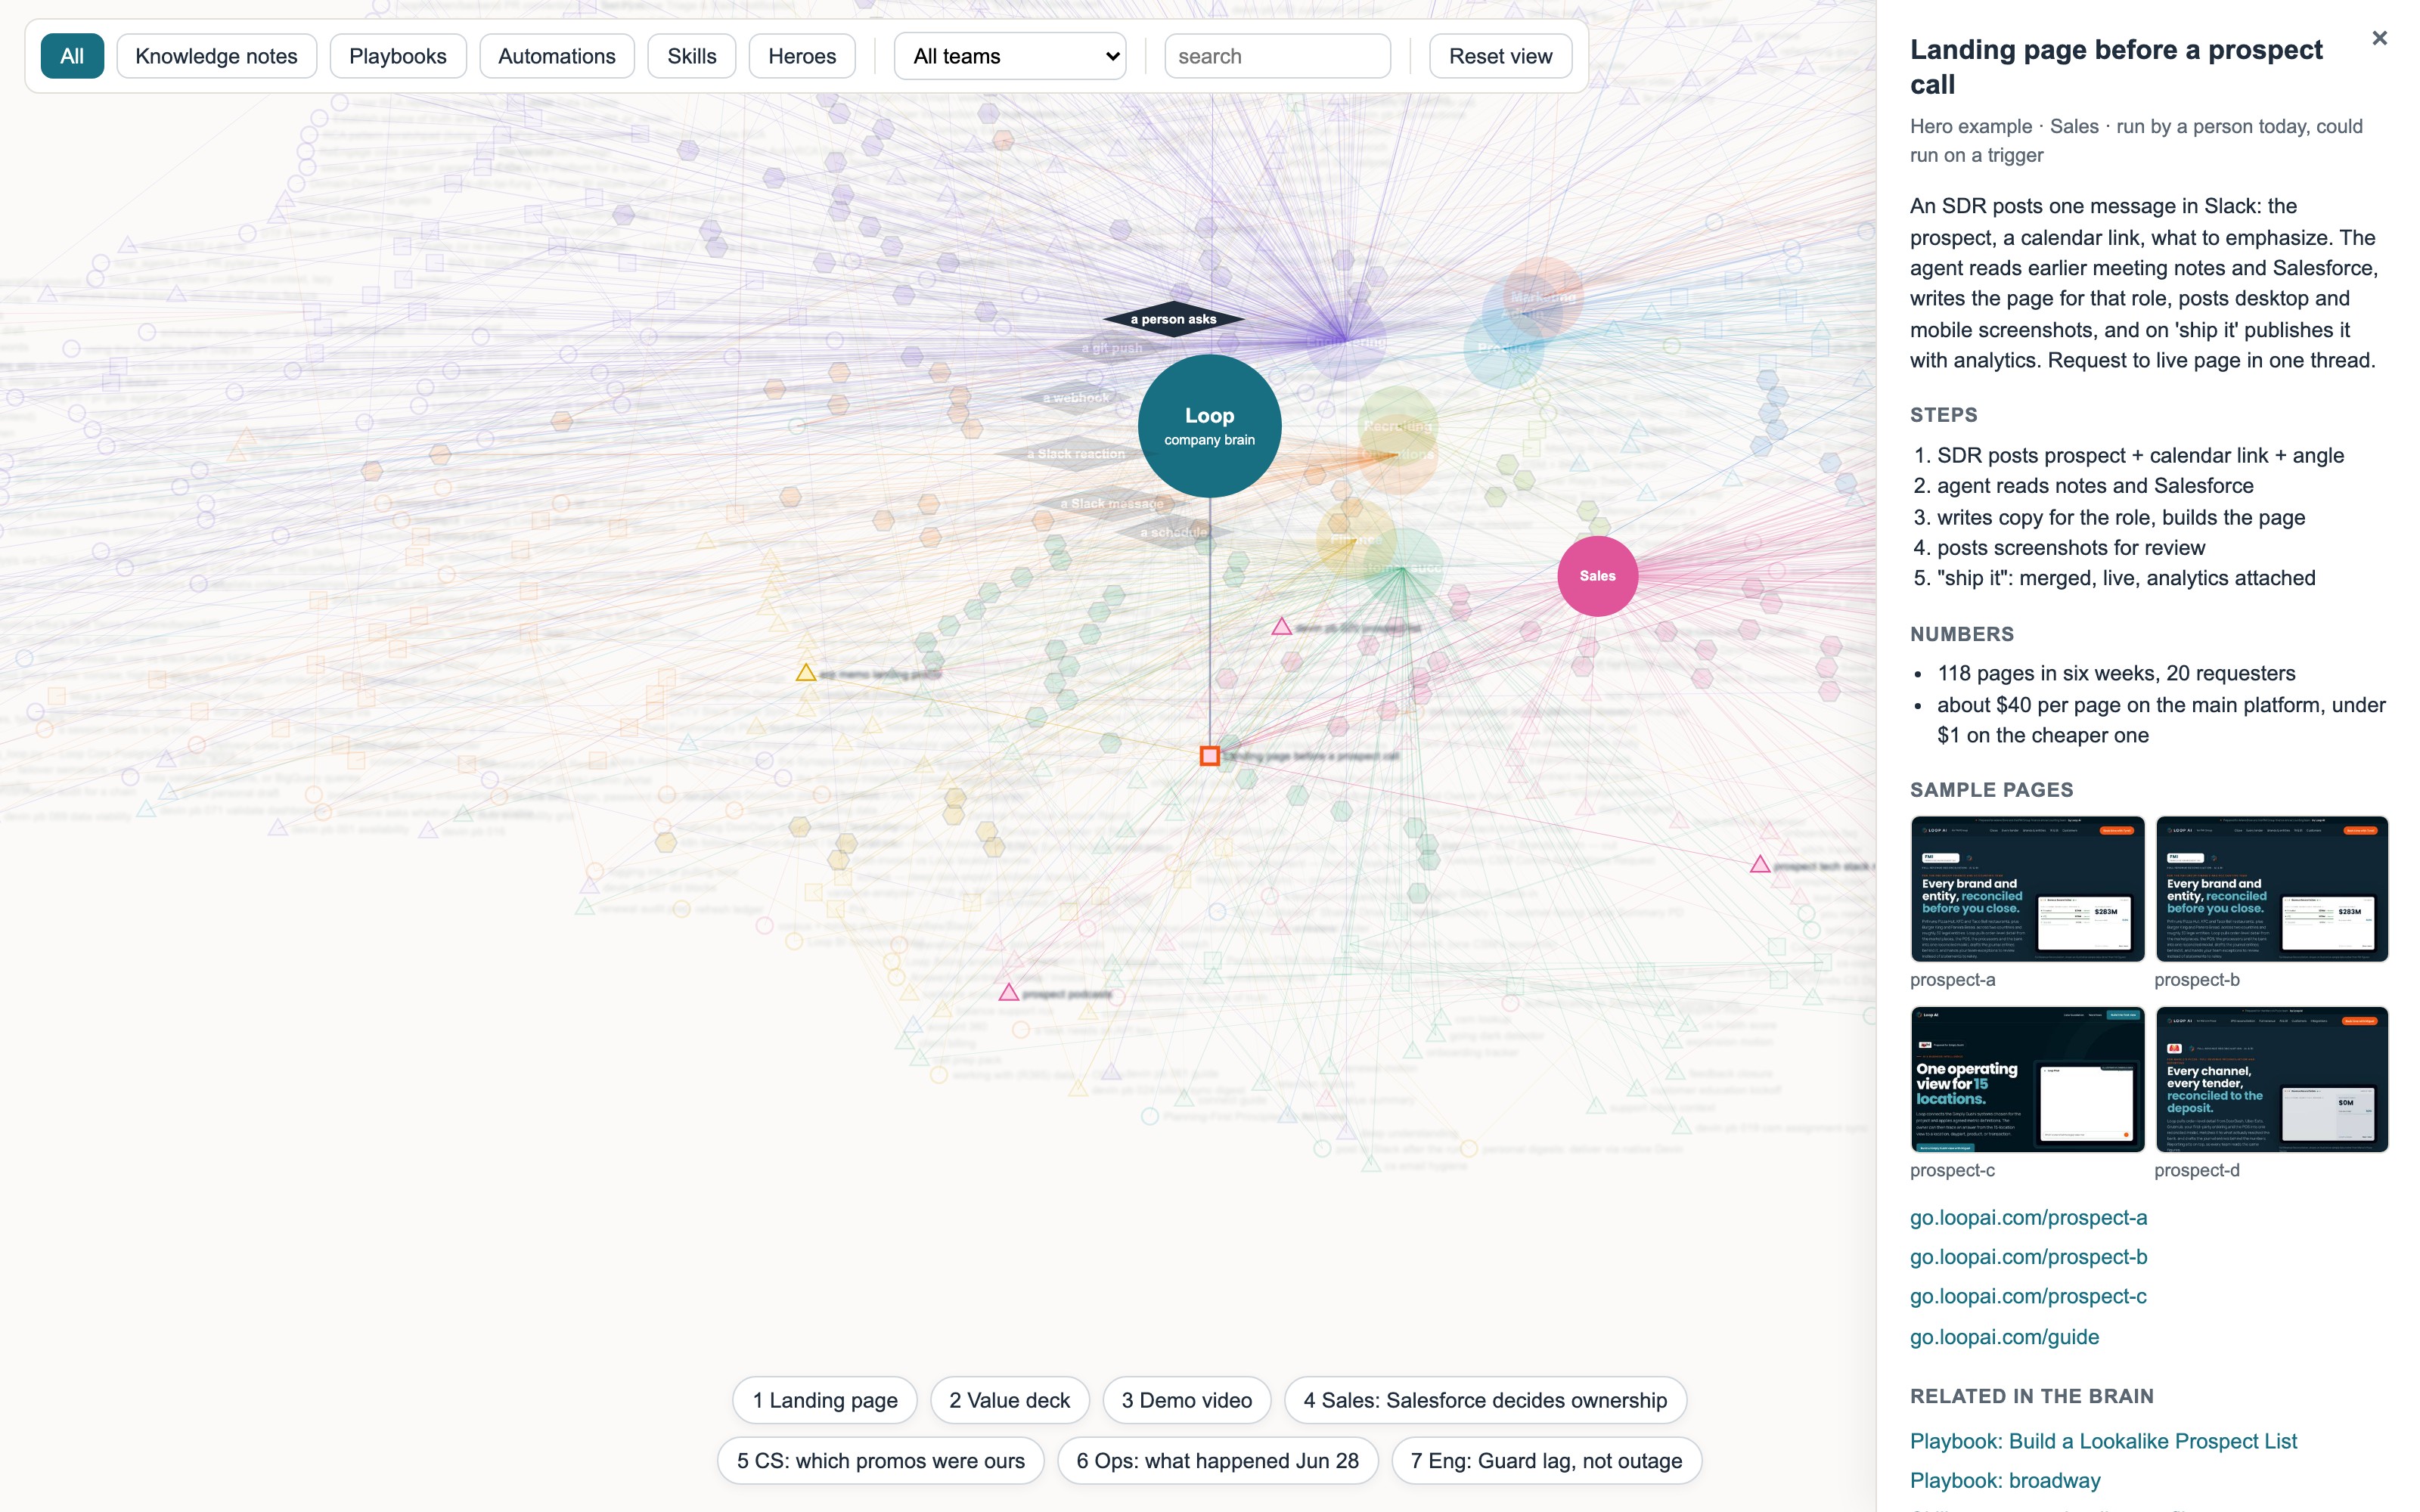Click the faded blue Product team circle
This screenshot has height=1512, width=2420.
(1503, 348)
